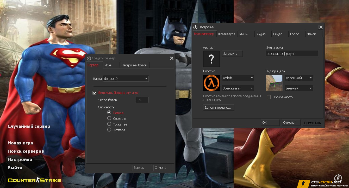Switch to the Сервер tab
Screen dimensions: 349x188
click(94, 65)
